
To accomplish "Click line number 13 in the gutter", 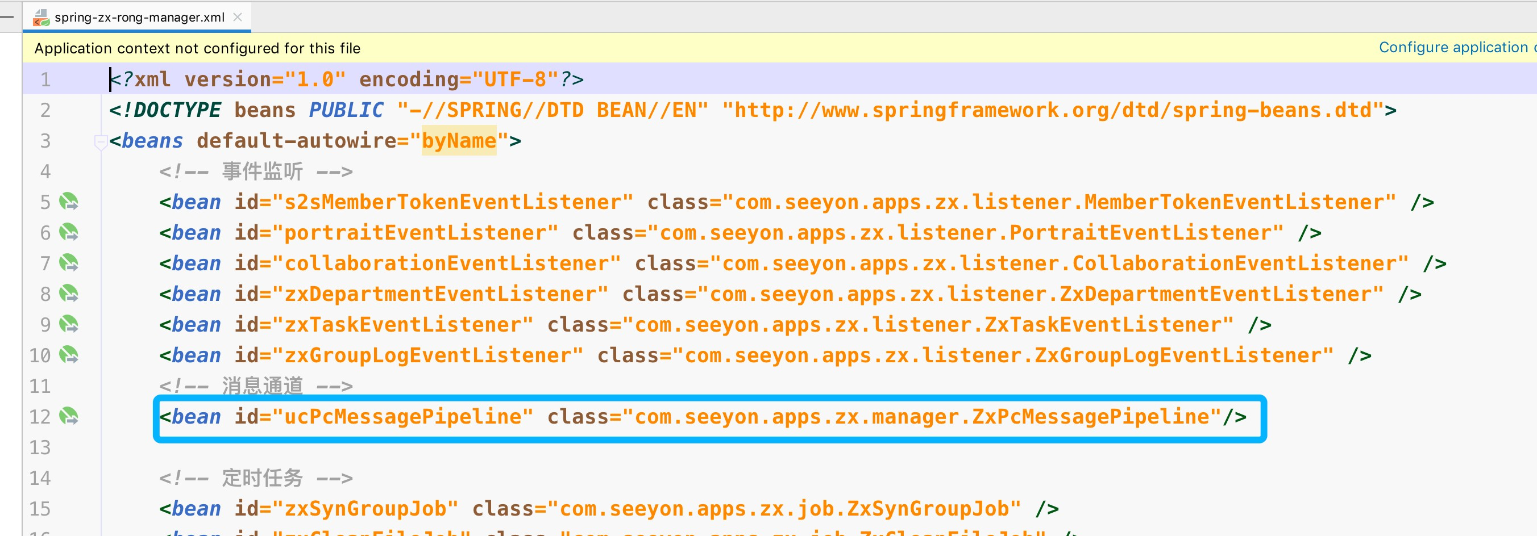I will [40, 448].
